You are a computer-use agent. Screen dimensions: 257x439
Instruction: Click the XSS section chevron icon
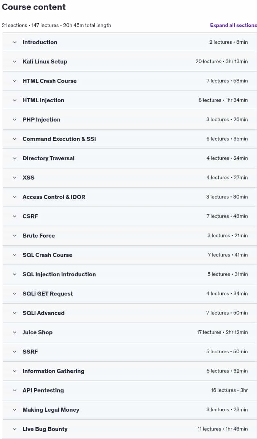coord(15,178)
